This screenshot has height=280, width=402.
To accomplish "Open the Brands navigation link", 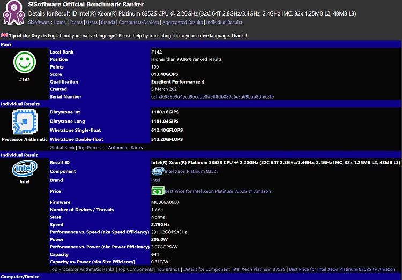I will coord(108,22).
